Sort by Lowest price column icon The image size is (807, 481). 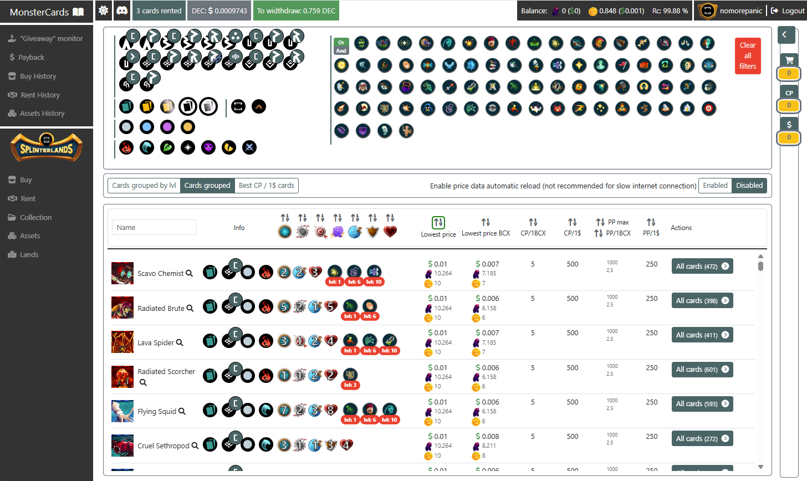(x=438, y=222)
